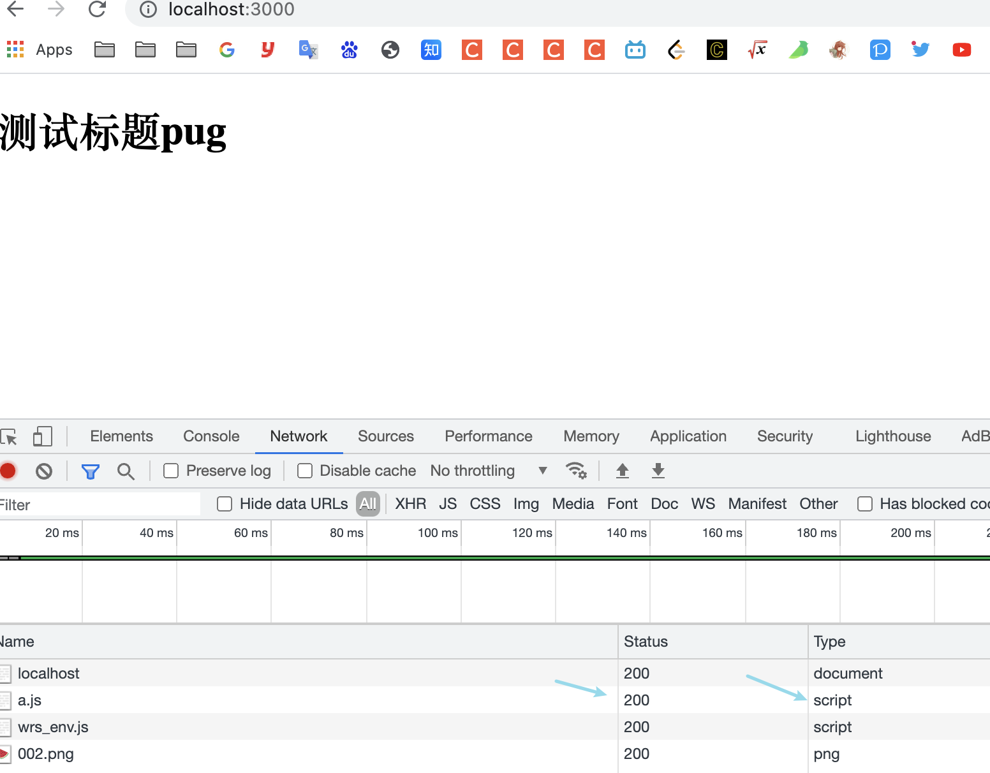
Task: Filter requests by JS type
Action: click(448, 504)
